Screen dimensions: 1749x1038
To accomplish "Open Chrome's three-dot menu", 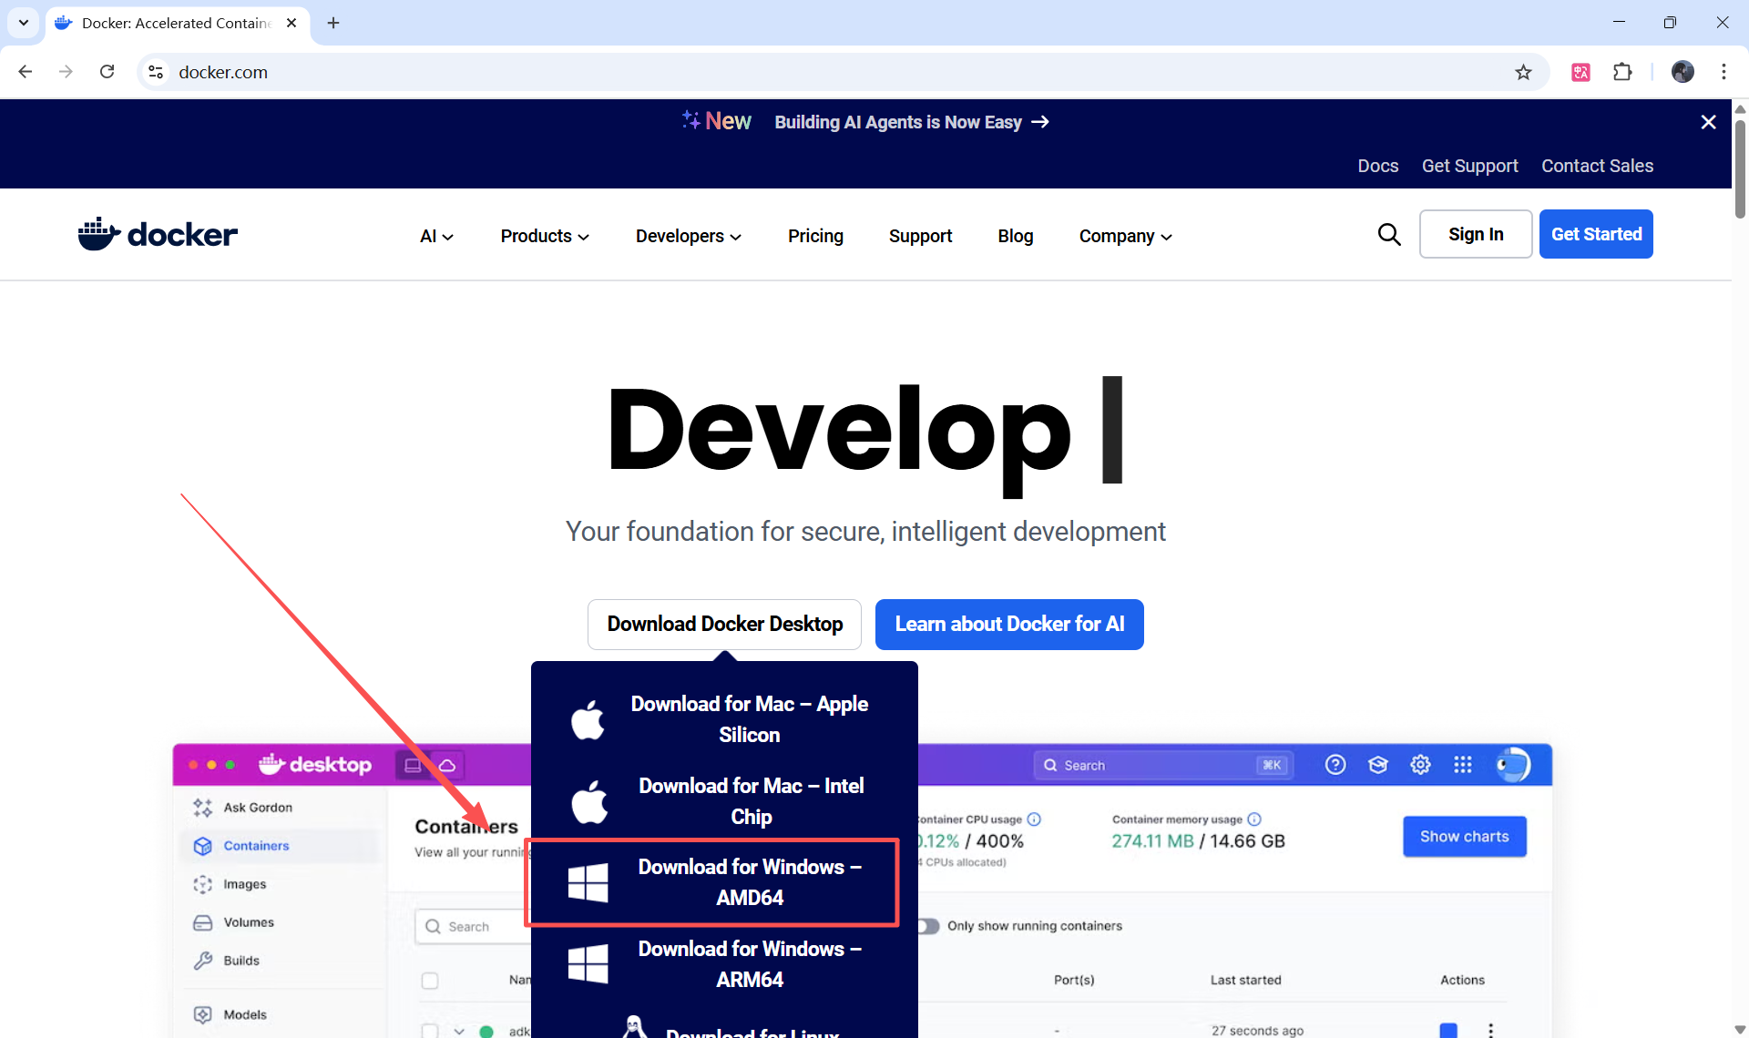I will point(1723,72).
